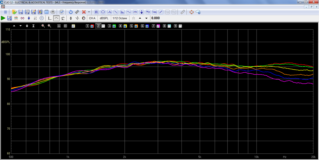This screenshot has width=319, height=160.
Task: Open the dBSPL units dropdown
Action: click(104, 18)
